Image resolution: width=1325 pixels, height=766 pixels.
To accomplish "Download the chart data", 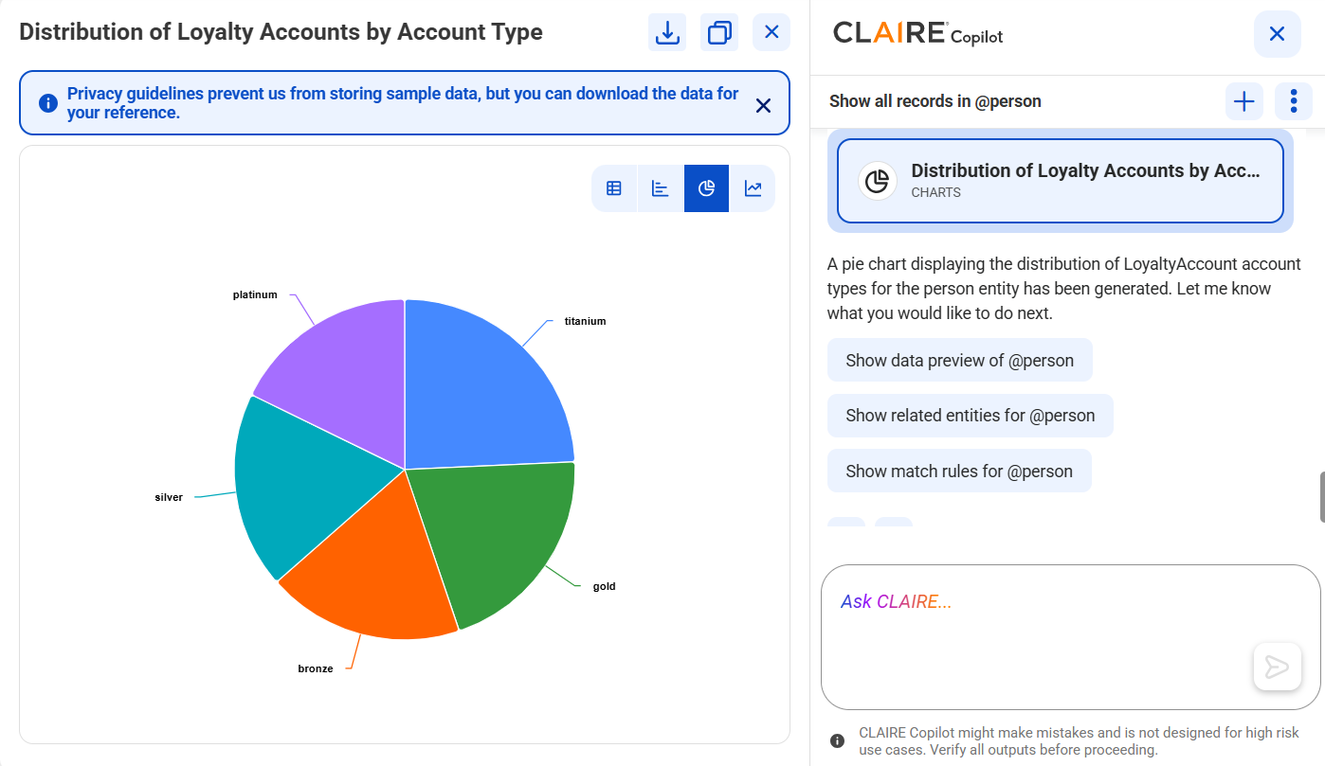I will click(667, 32).
